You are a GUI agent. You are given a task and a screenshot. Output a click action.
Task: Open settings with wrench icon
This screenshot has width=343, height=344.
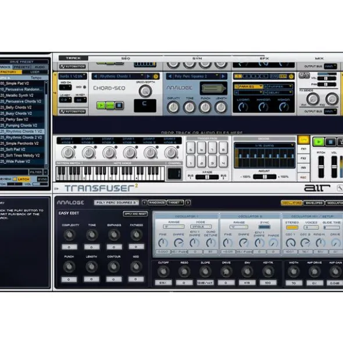pyautogui.click(x=340, y=188)
